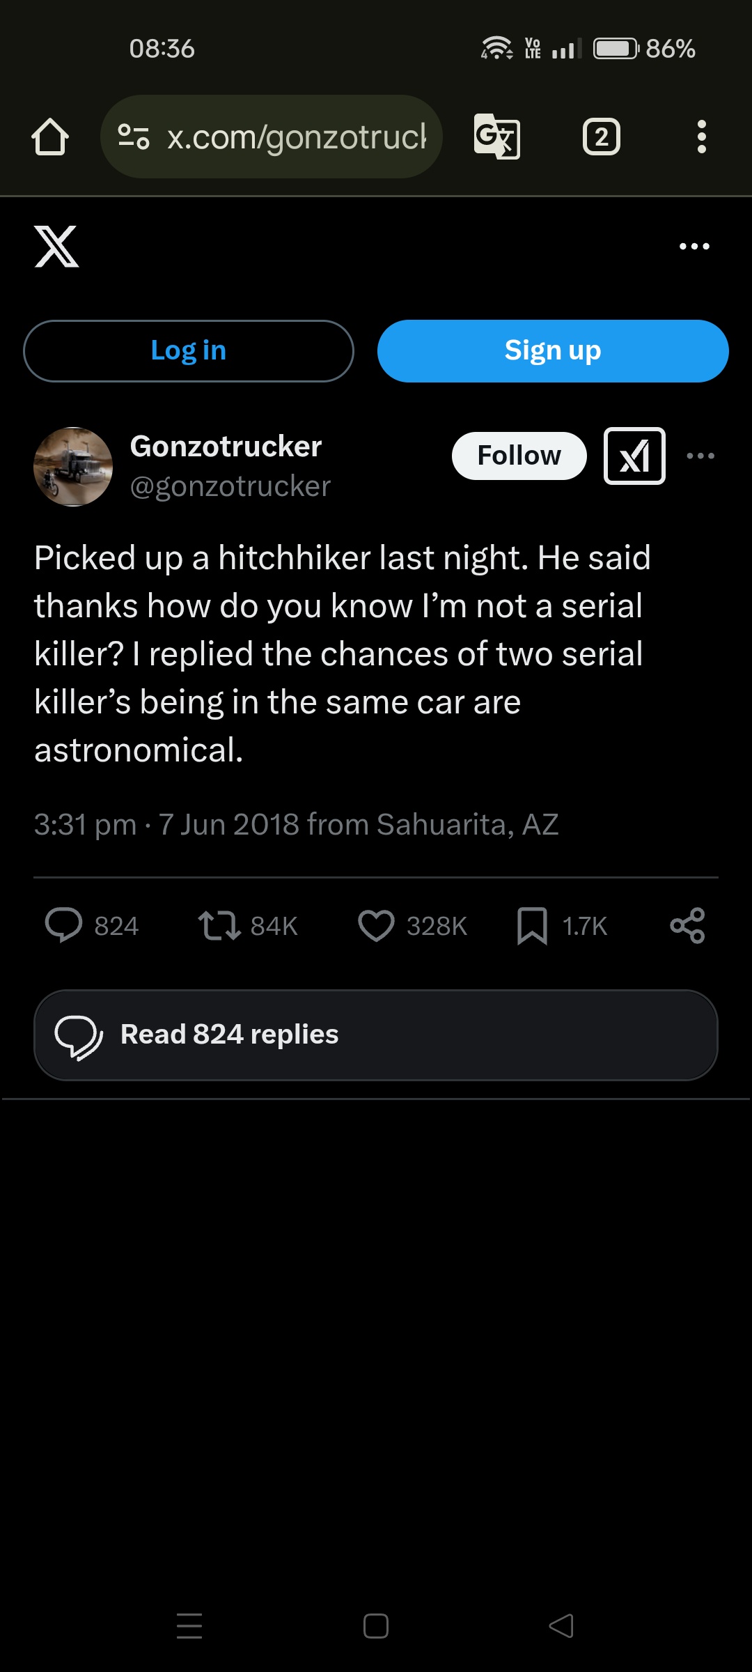Tap the X logo
752x1672 pixels.
pos(56,246)
